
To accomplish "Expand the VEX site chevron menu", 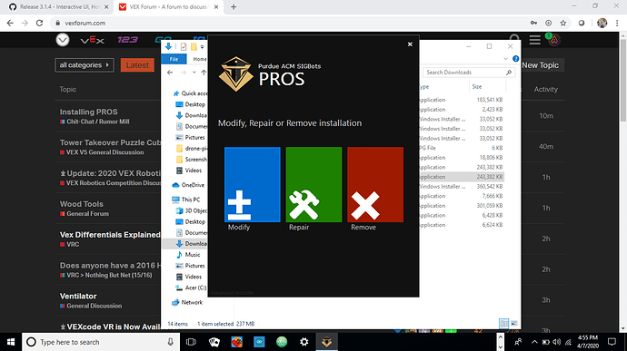I will pos(63,40).
